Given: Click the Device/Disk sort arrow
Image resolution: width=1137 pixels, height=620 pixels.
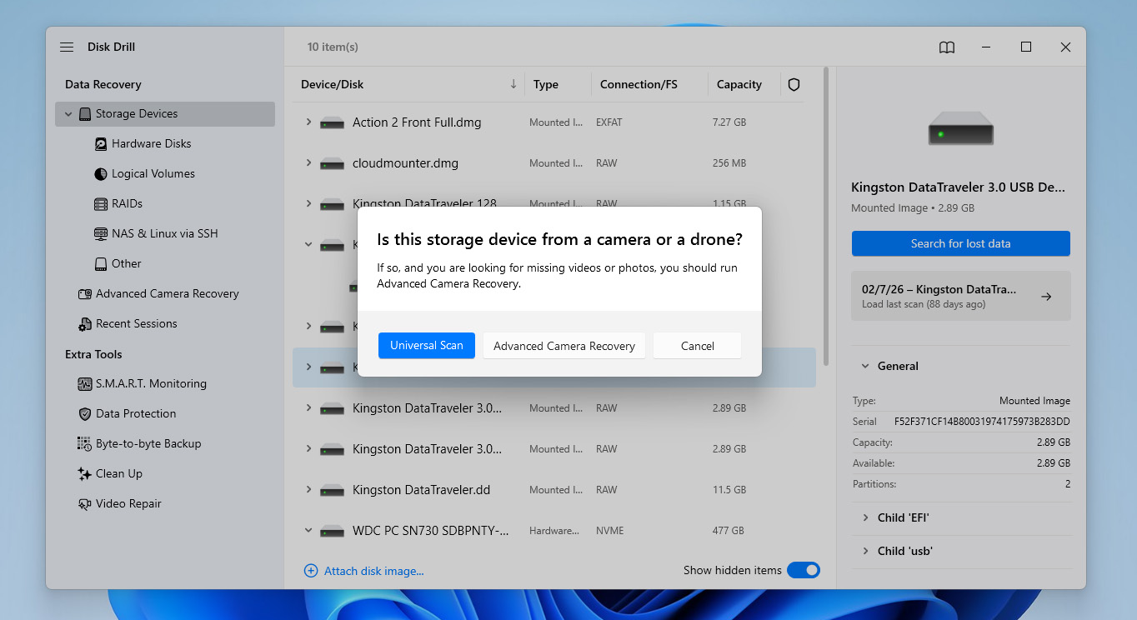Looking at the screenshot, I should (513, 84).
